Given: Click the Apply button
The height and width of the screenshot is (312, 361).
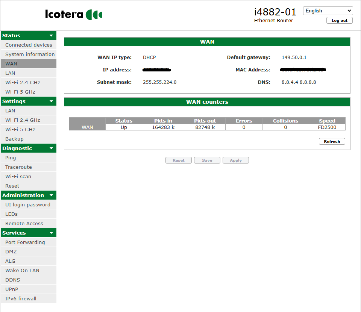Looking at the screenshot, I should point(235,160).
